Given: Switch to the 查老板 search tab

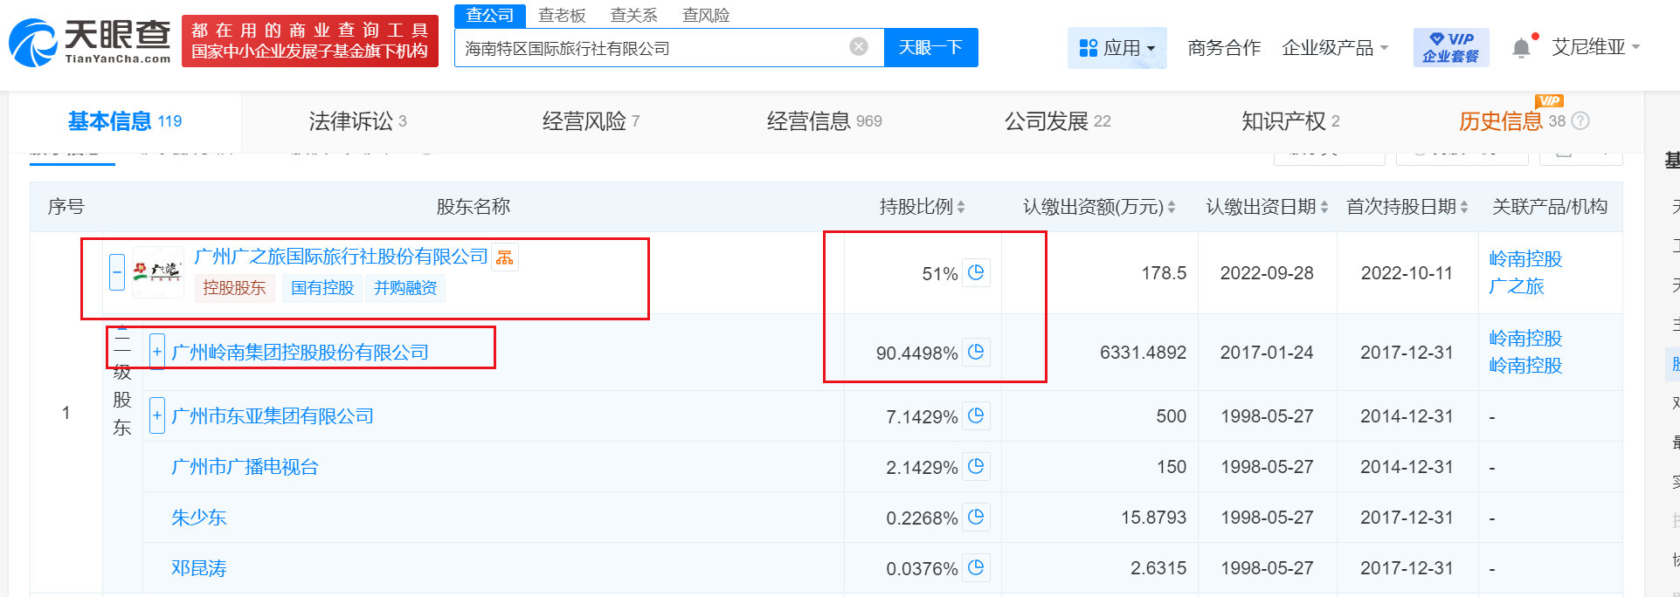Looking at the screenshot, I should pos(562,16).
